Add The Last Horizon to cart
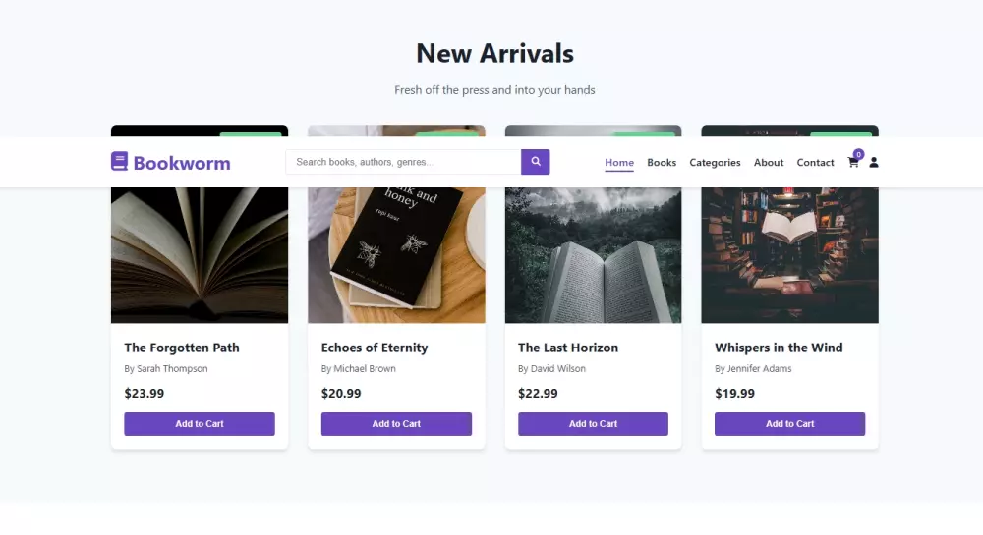This screenshot has width=983, height=535. (x=593, y=424)
